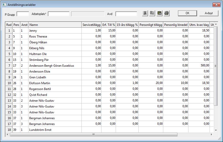Focus the Avd input field

126,14
